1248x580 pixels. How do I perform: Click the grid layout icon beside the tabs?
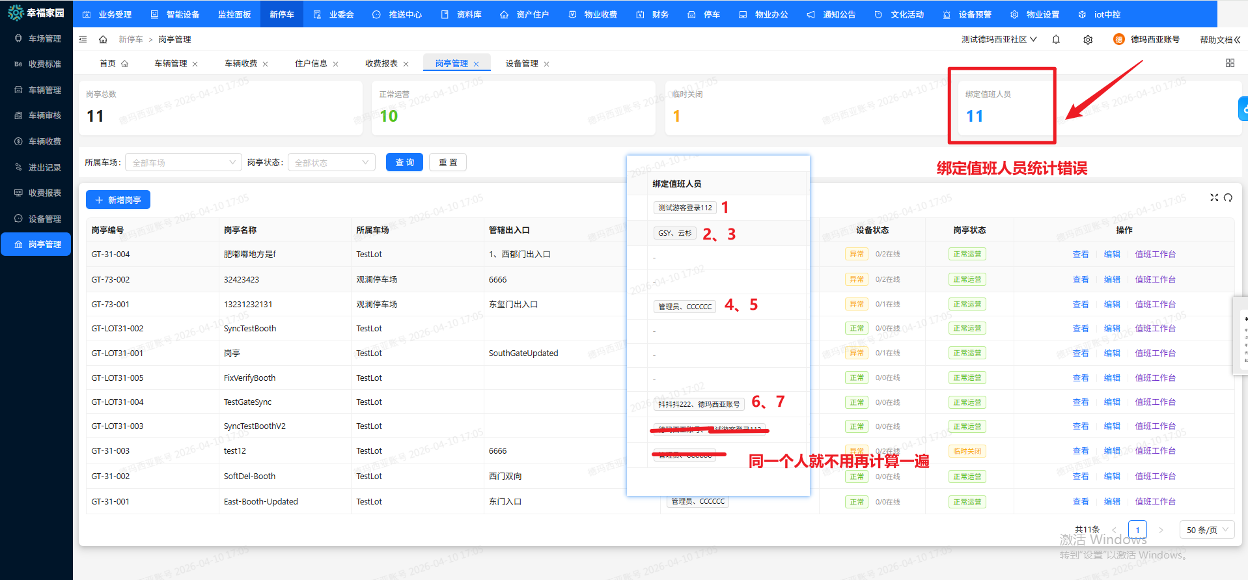coord(1230,63)
